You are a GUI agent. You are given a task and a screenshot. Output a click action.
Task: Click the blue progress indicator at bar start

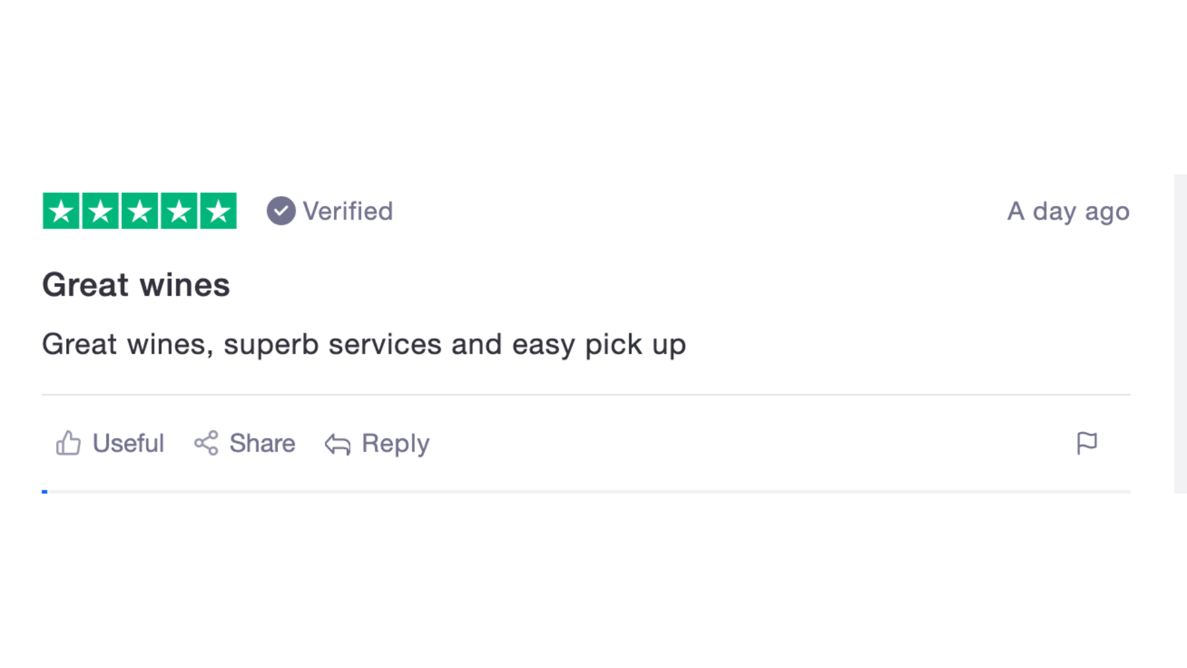pos(45,492)
